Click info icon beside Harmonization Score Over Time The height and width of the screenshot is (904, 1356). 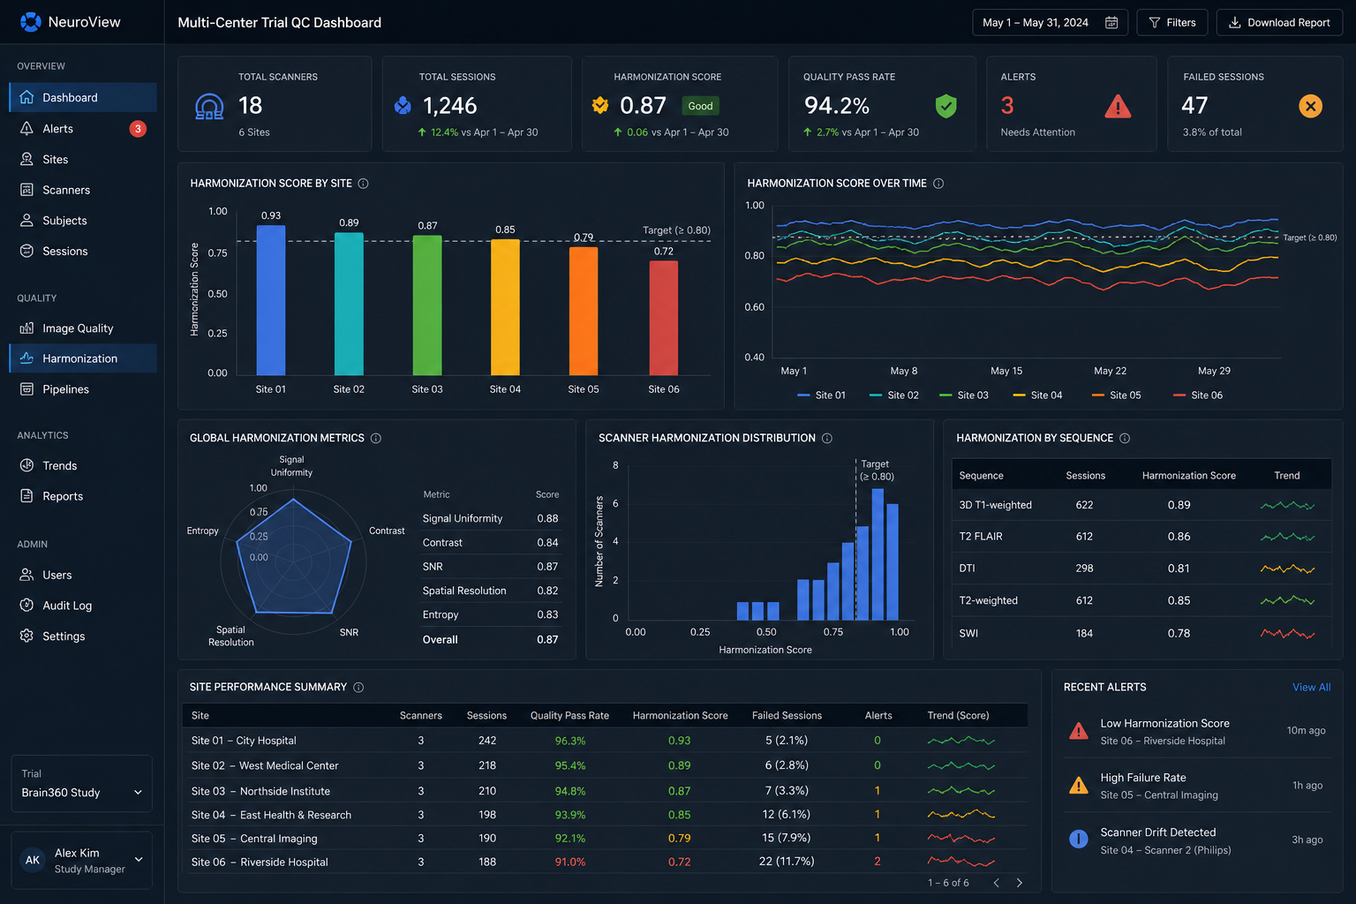tap(938, 184)
